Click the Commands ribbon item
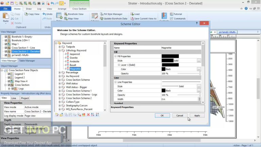 coord(178,18)
